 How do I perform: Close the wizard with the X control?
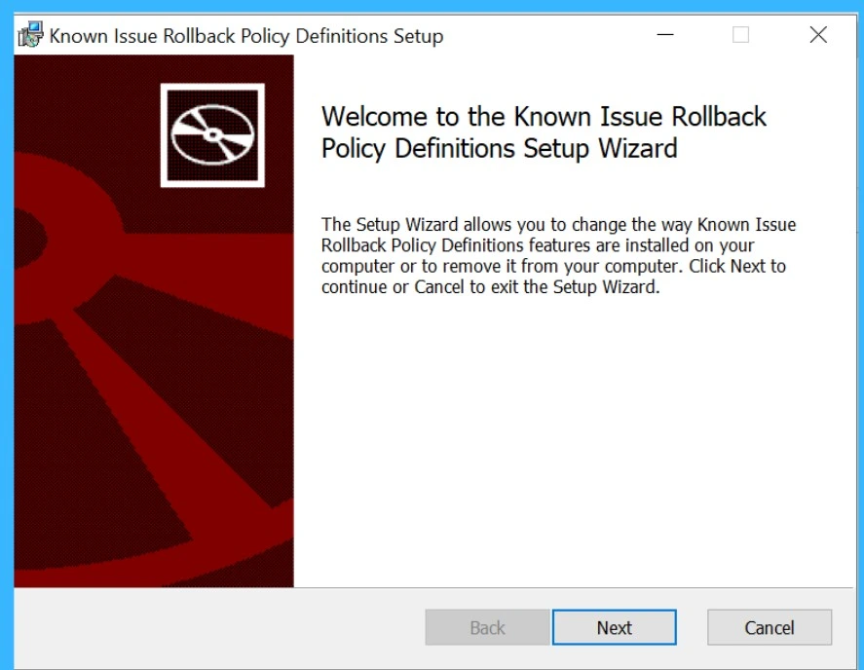(x=817, y=35)
